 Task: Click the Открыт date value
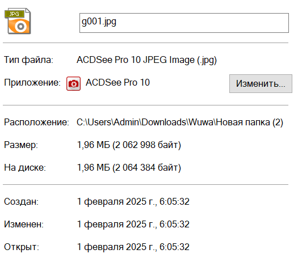click(x=133, y=247)
